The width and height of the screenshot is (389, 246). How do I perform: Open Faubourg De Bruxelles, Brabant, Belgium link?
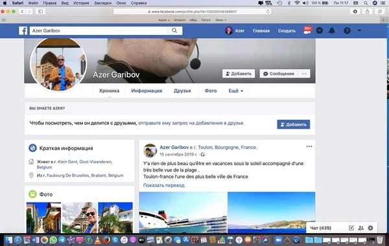pos(85,175)
